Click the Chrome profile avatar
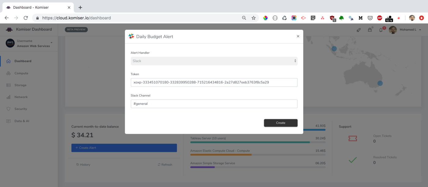The height and width of the screenshot is (187, 428). coord(412,18)
